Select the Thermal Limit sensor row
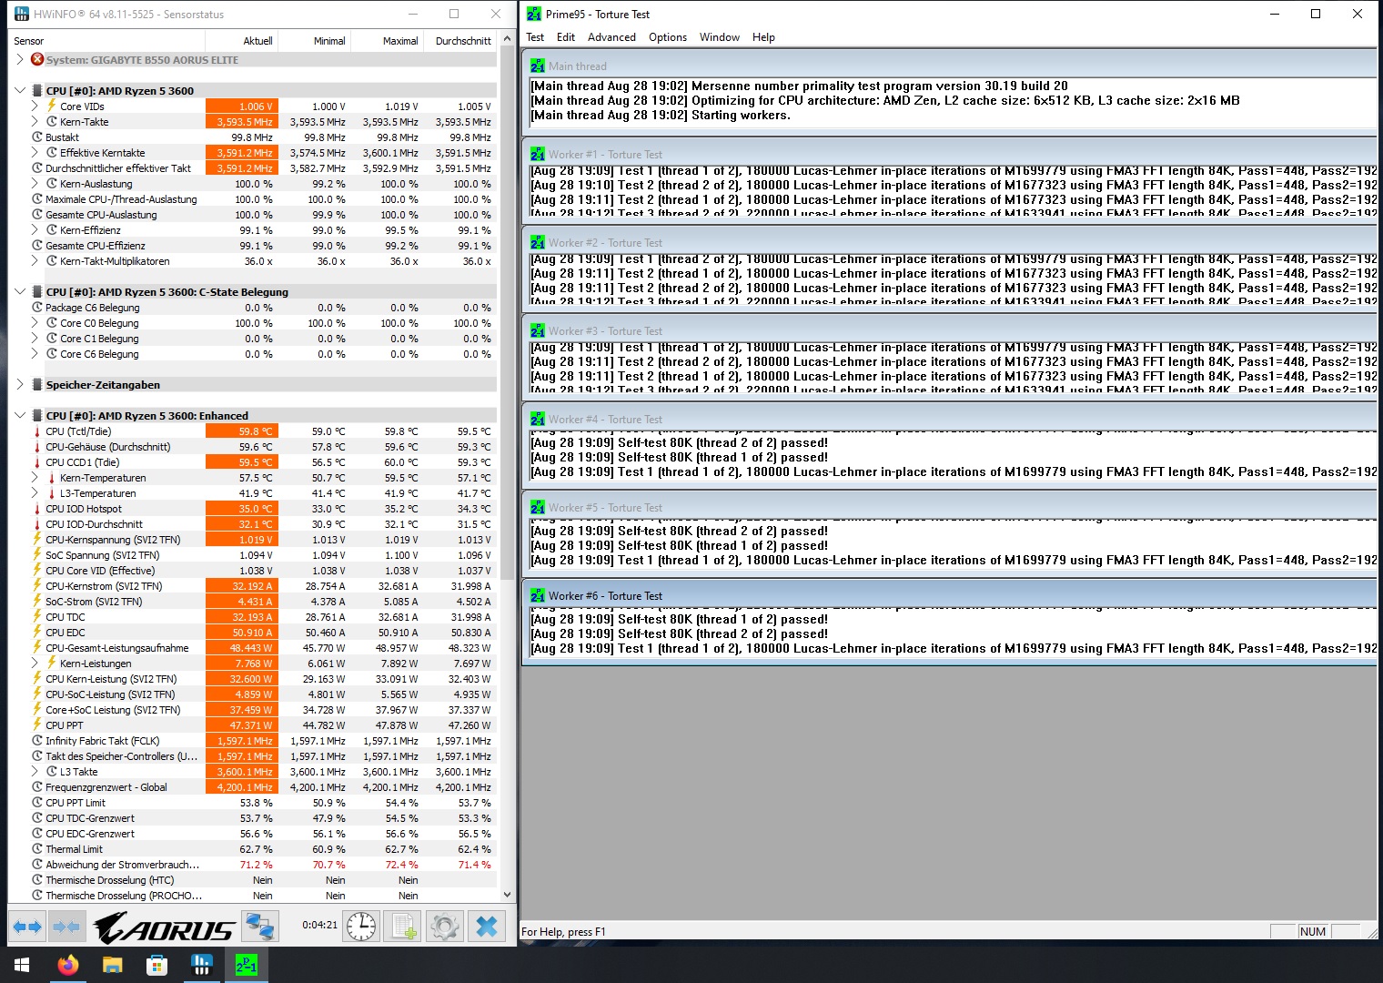The image size is (1383, 983). click(255, 849)
